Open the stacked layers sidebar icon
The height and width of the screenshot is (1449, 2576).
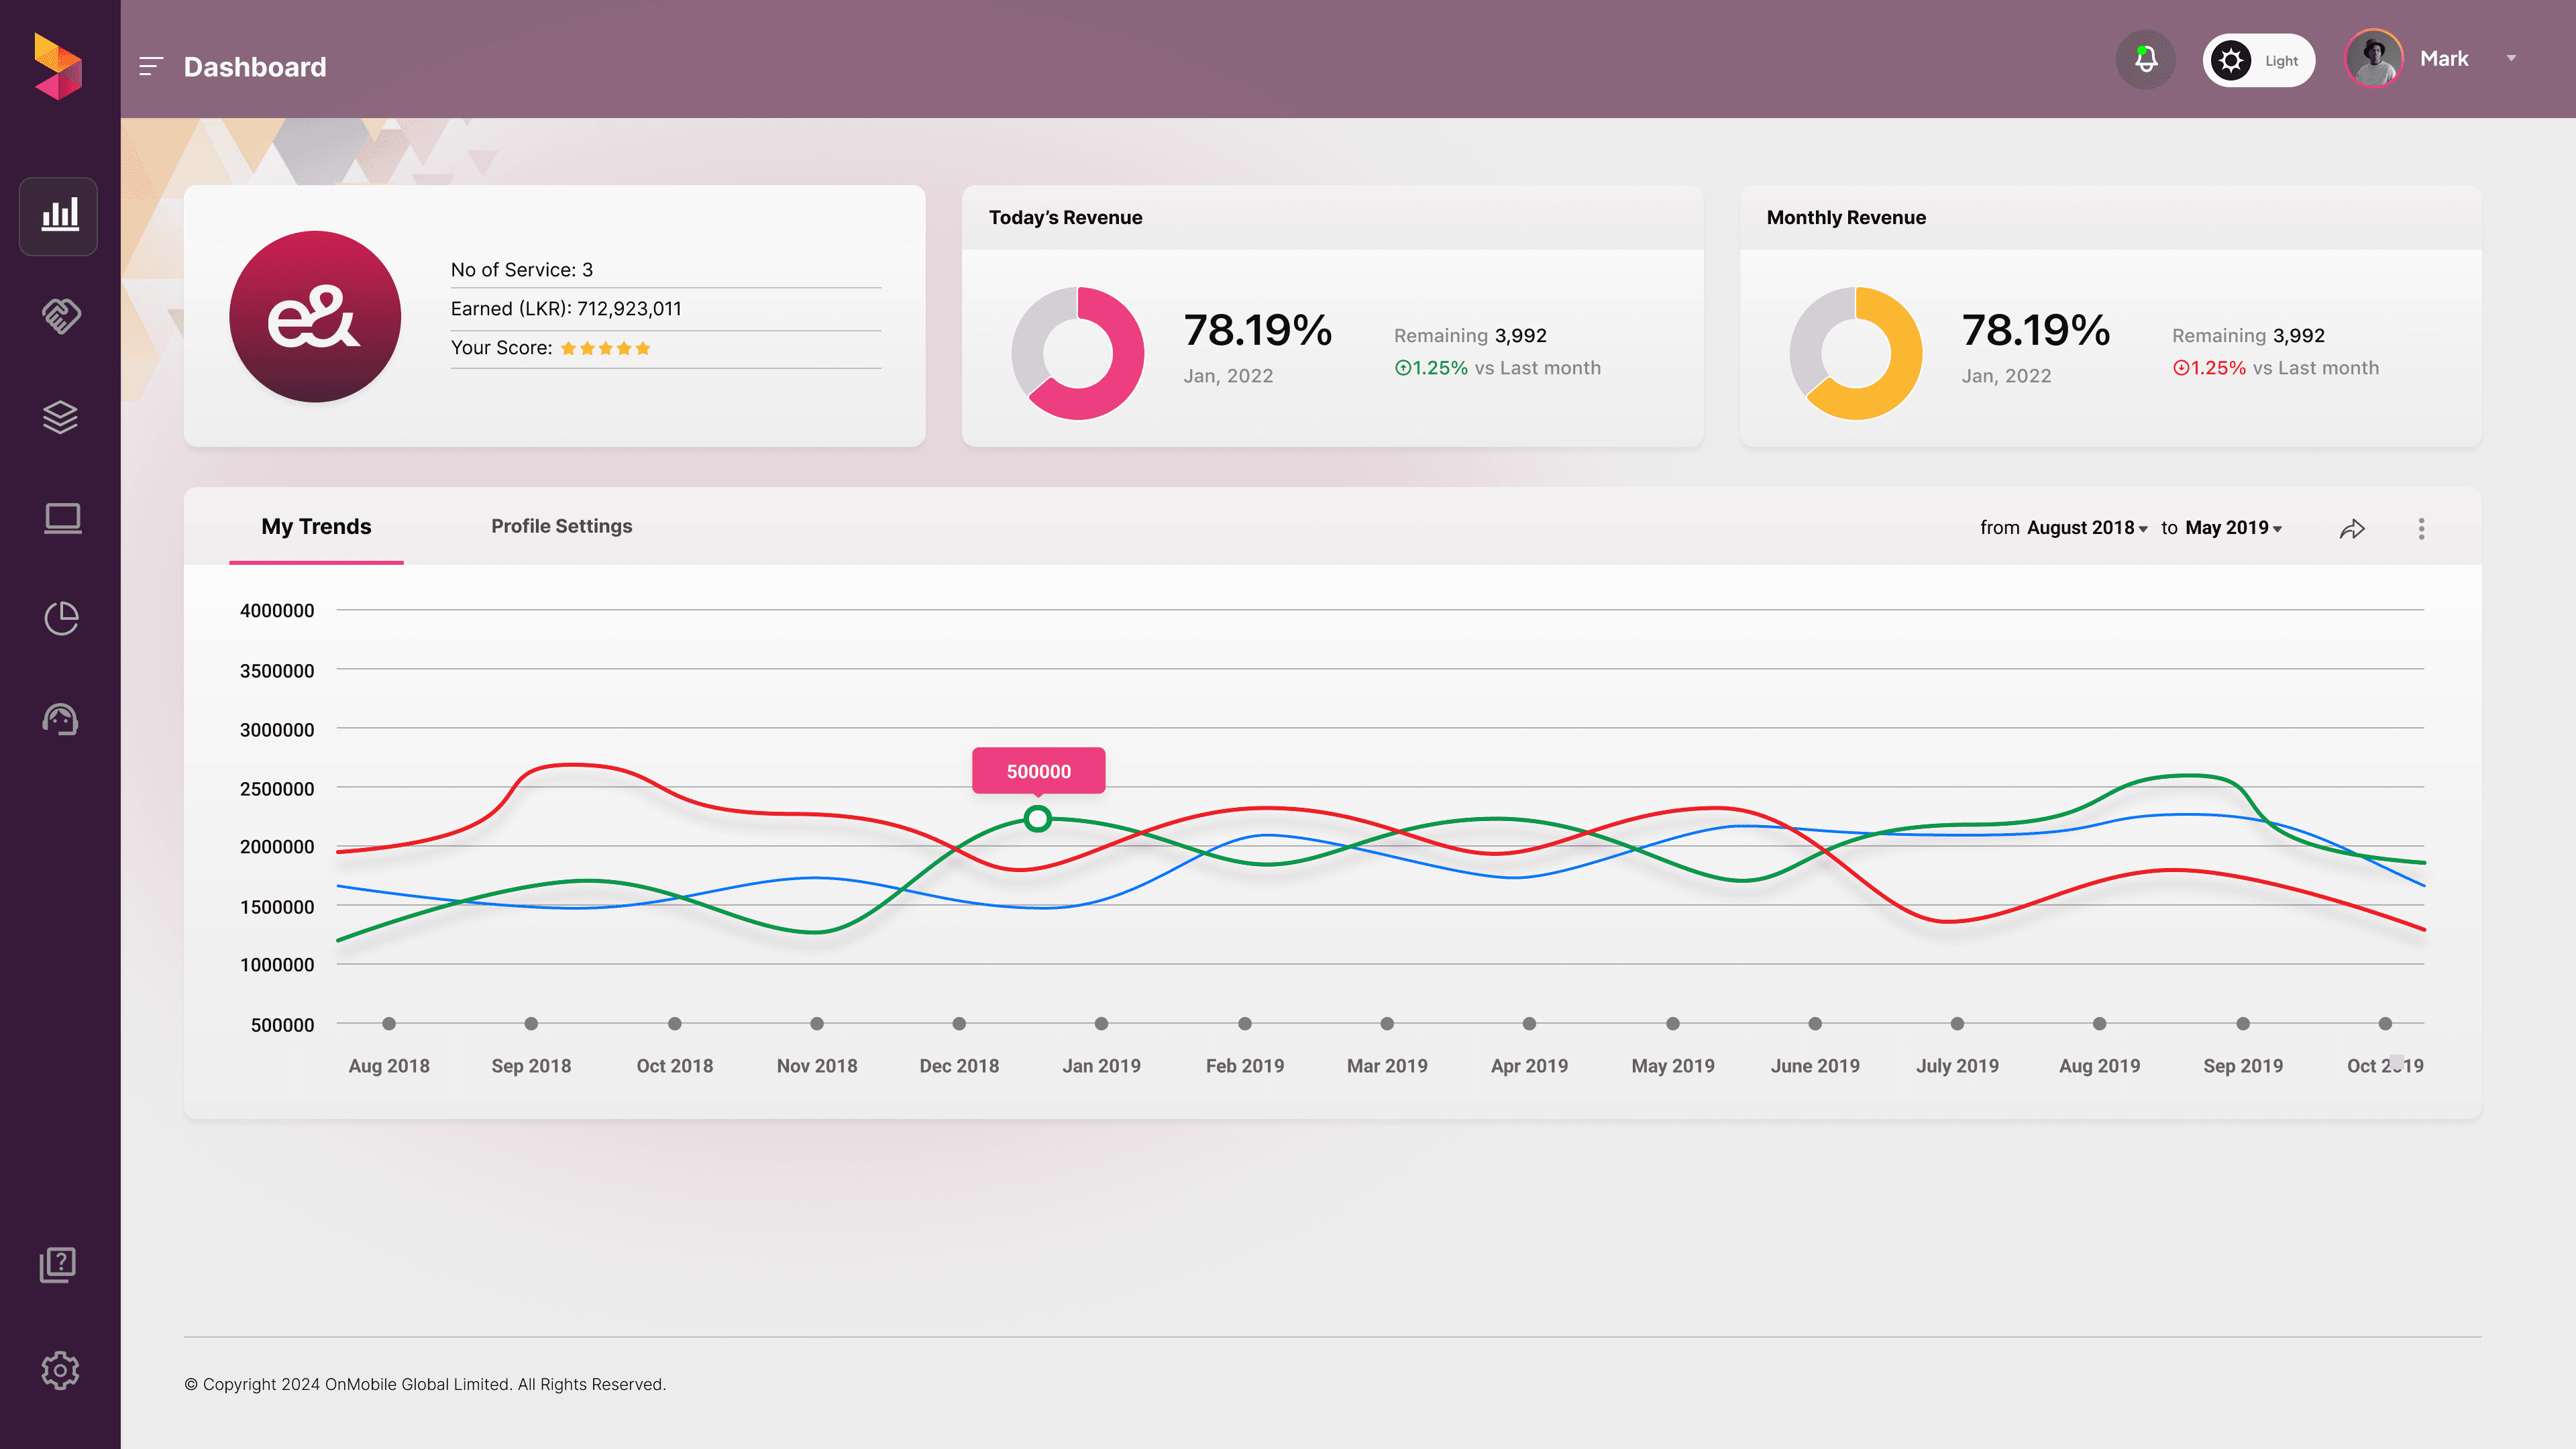[61, 417]
